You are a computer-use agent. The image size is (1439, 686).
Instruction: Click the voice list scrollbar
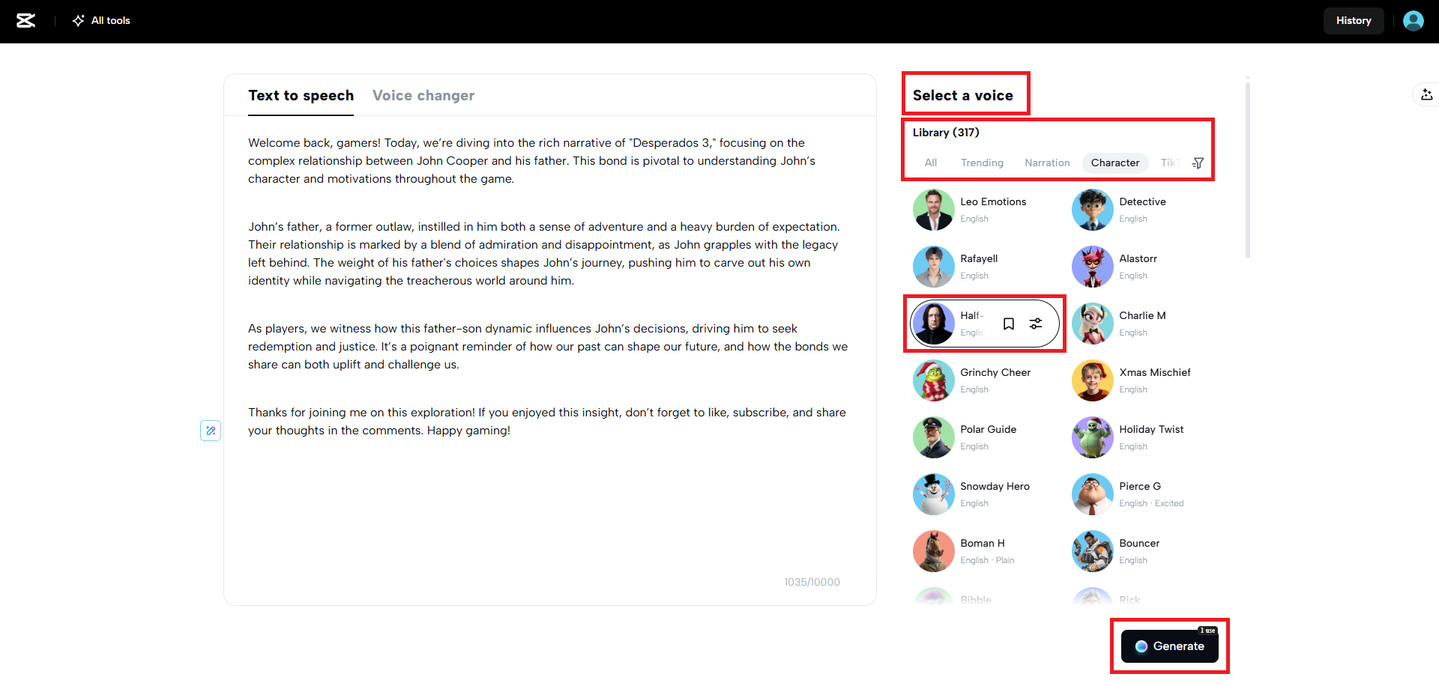coord(1248,169)
